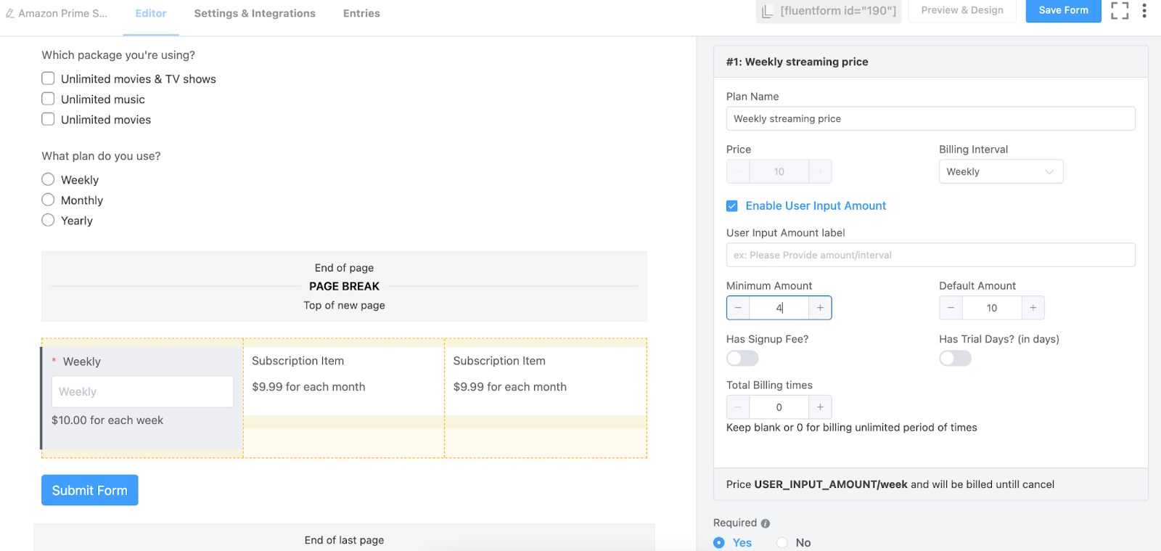
Task: Check the Unlimited music checkbox
Action: point(48,99)
